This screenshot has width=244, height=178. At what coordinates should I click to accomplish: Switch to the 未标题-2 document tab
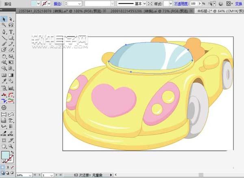[220, 11]
